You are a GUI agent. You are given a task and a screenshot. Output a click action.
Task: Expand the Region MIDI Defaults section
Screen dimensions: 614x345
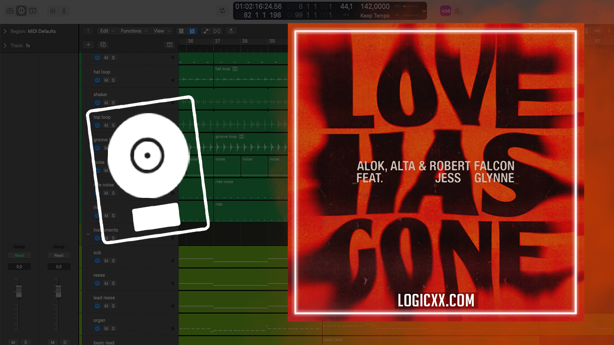pyautogui.click(x=5, y=31)
